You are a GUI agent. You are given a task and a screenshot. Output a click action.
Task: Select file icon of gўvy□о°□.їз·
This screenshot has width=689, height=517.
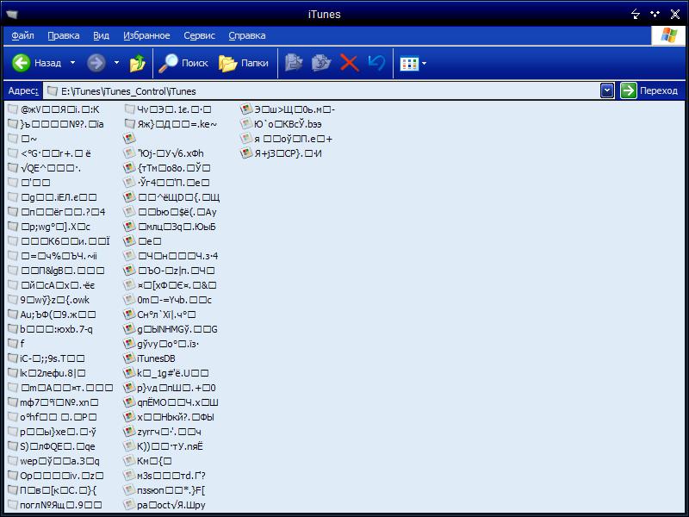click(x=129, y=343)
